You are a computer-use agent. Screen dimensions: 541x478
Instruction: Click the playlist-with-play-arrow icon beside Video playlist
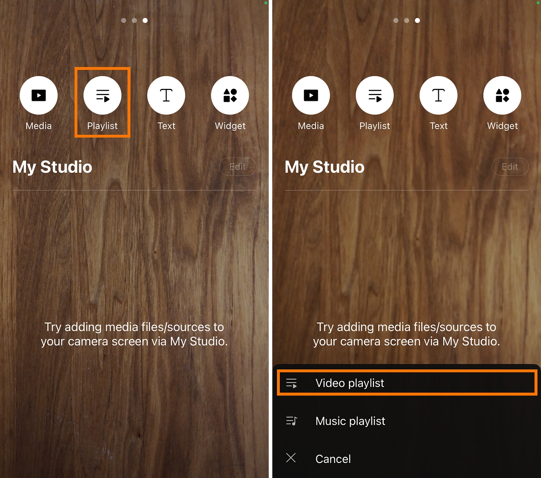[291, 383]
